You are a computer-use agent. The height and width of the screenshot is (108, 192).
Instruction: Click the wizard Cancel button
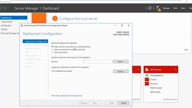(124, 103)
